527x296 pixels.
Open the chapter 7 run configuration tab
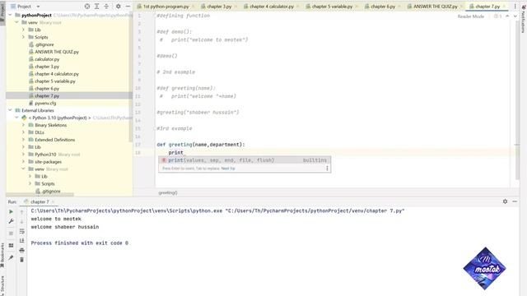coord(40,201)
